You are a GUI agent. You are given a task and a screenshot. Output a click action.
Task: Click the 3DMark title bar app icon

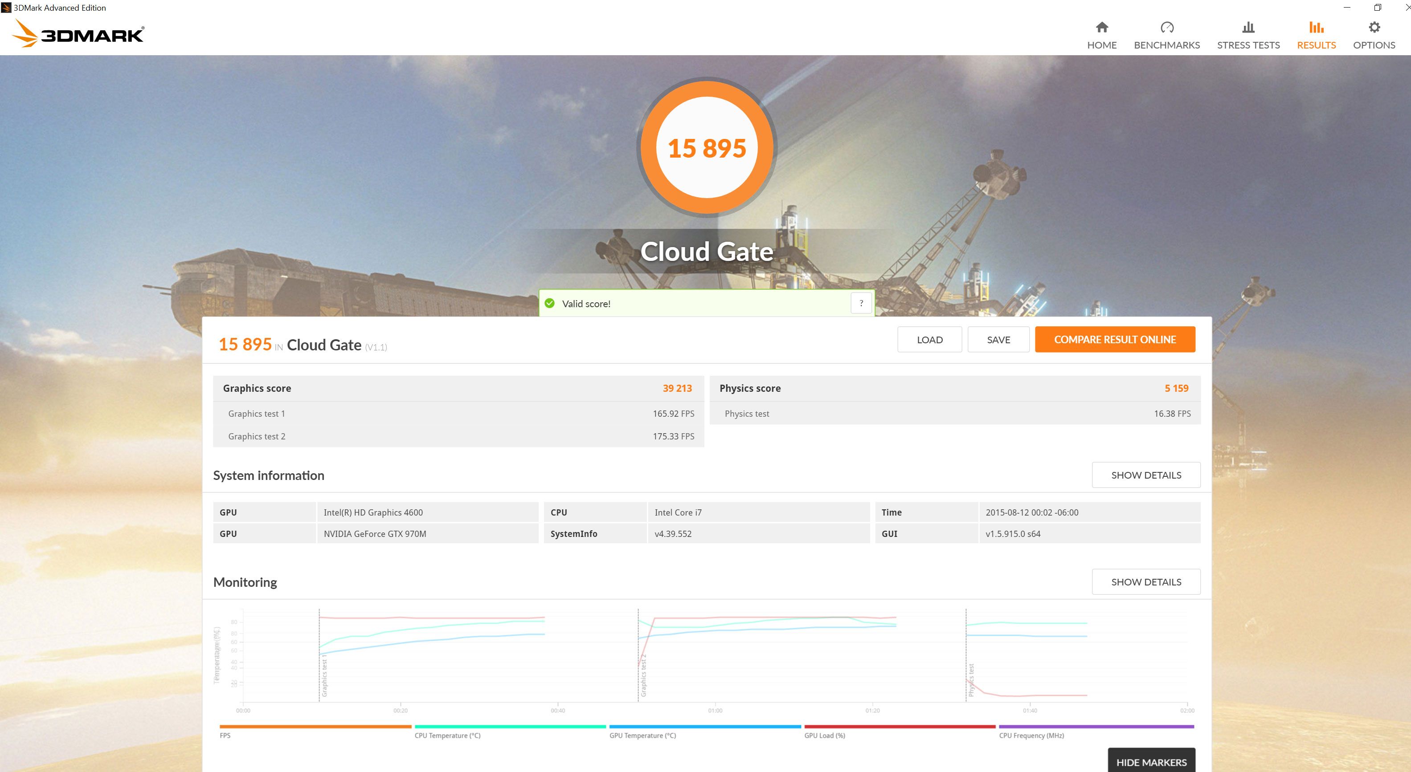[6, 8]
